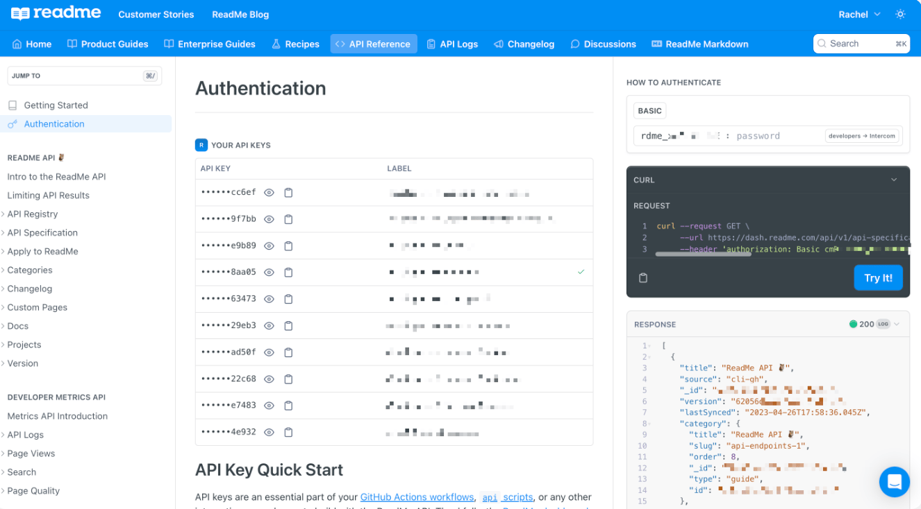Copy the API key ending 9f7bb

click(x=288, y=219)
